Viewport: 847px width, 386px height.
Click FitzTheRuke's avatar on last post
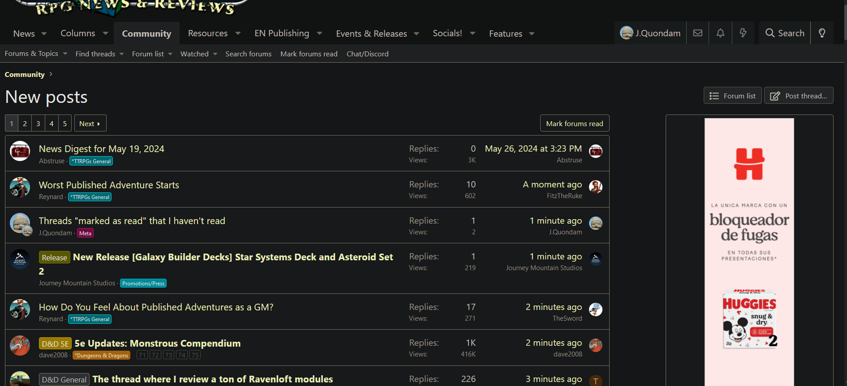pos(595,187)
